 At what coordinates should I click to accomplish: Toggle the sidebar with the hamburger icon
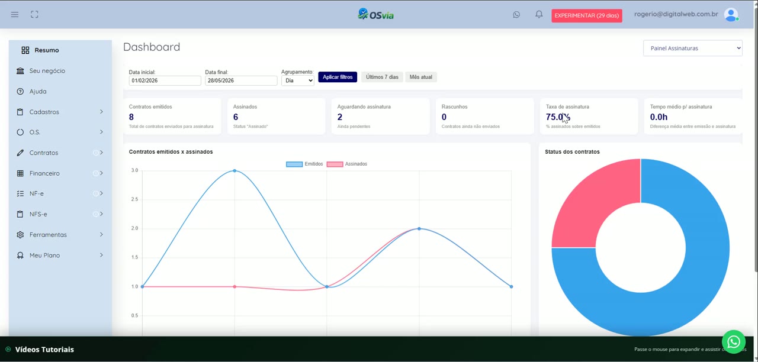click(x=15, y=15)
